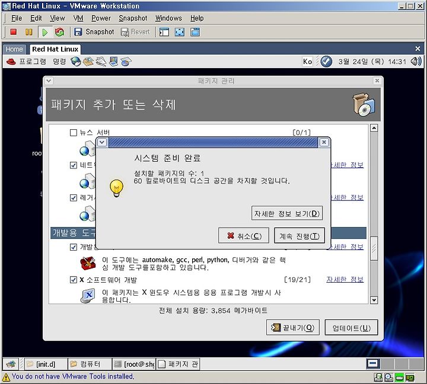The image size is (427, 384).
Task: Open the 프로그램 panel menu
Action: [x=33, y=62]
